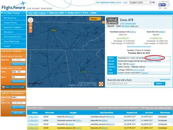Image resolution: width=173 pixels, height=130 pixels.
Task: Click Other flights between these airports link
Action: coord(139,46)
